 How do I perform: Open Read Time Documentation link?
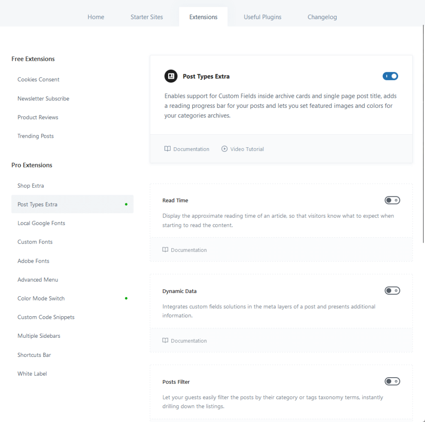(x=185, y=250)
